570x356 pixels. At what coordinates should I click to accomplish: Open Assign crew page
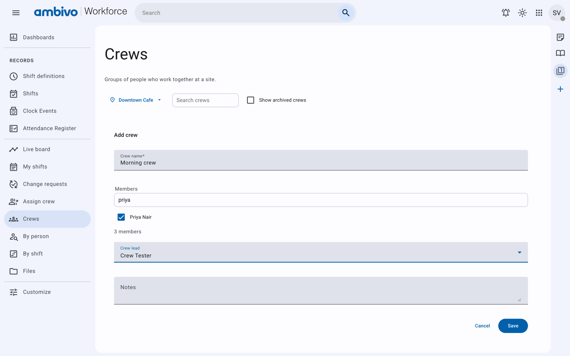[47, 201]
